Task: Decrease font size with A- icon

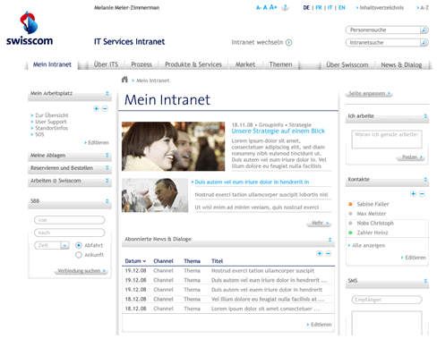Action: coord(258,8)
